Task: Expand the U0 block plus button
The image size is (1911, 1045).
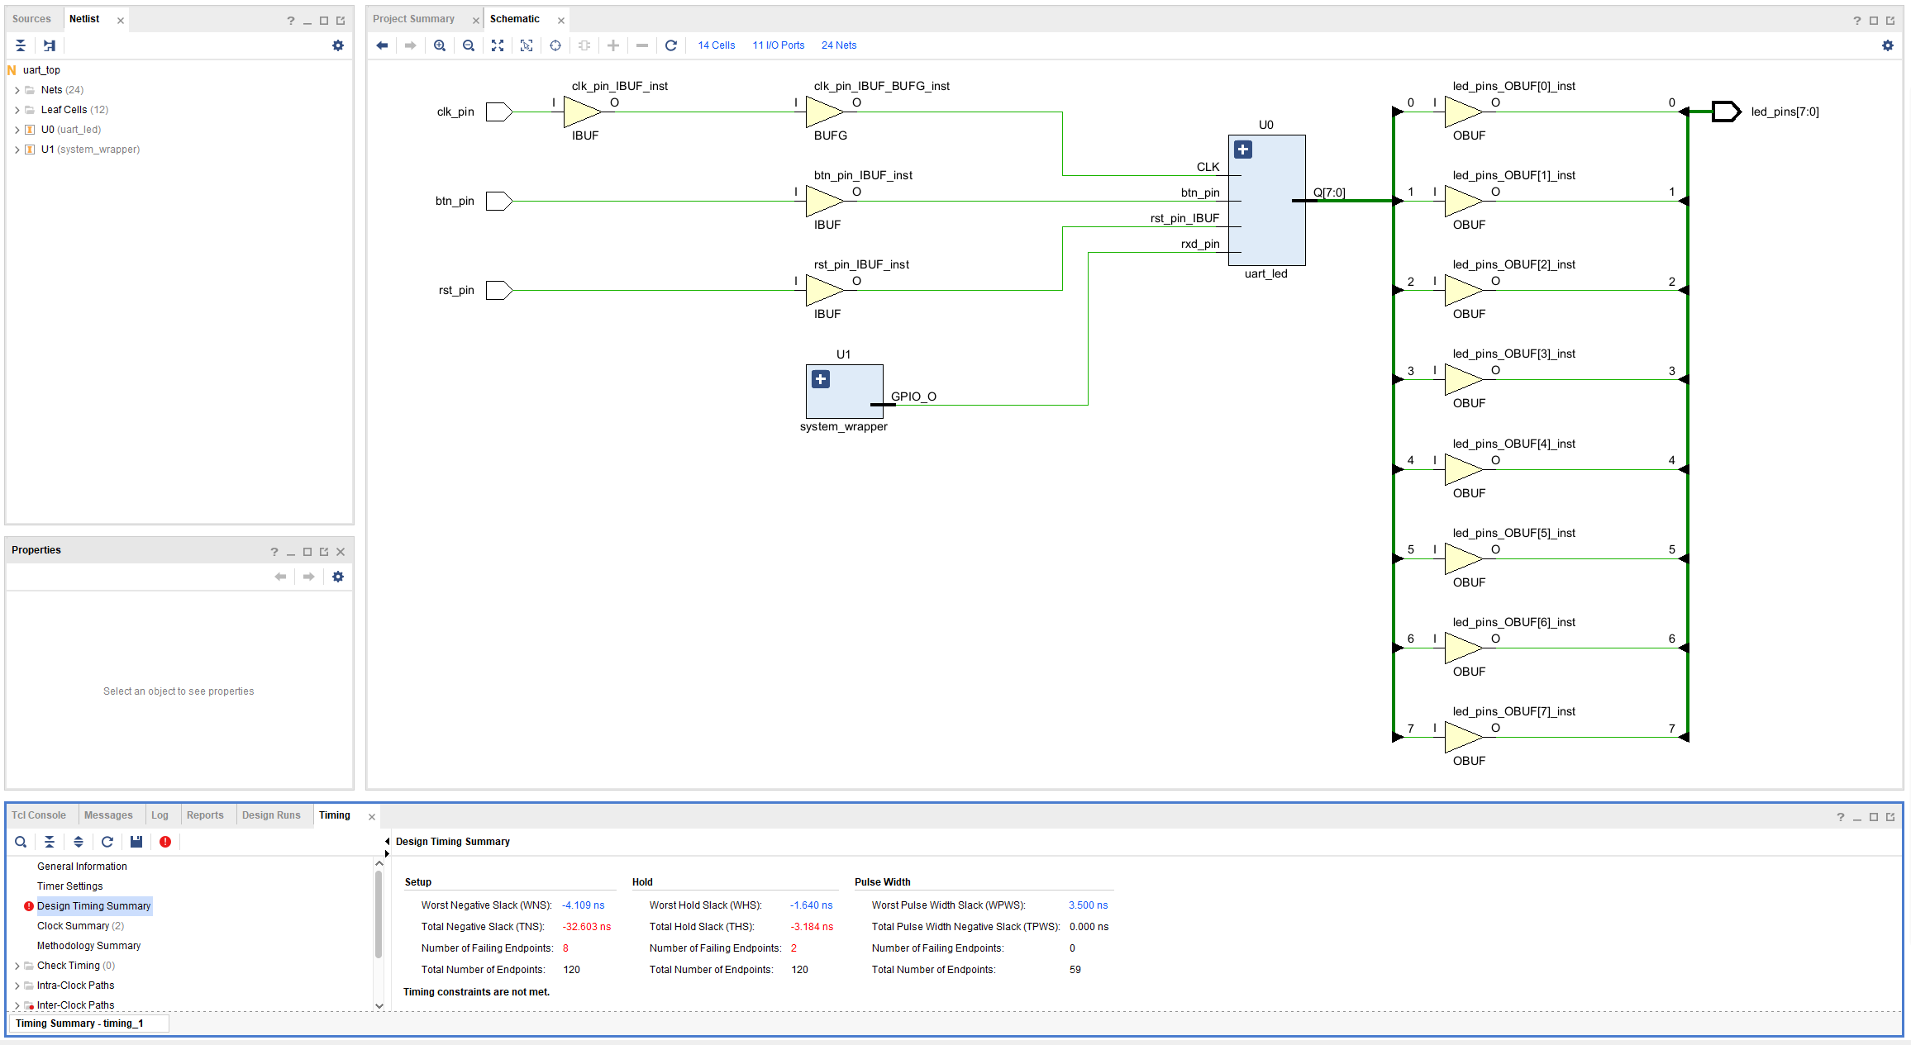Action: click(1243, 150)
